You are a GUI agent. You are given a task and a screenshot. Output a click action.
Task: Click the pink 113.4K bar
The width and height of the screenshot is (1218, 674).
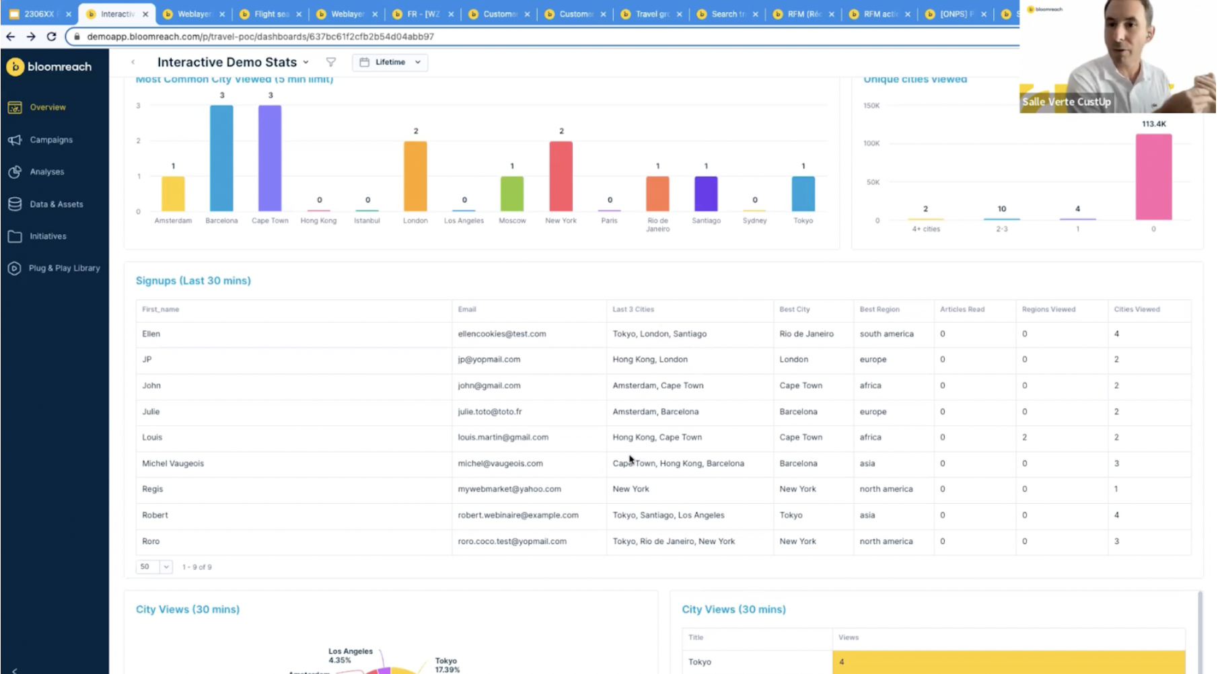(x=1153, y=177)
